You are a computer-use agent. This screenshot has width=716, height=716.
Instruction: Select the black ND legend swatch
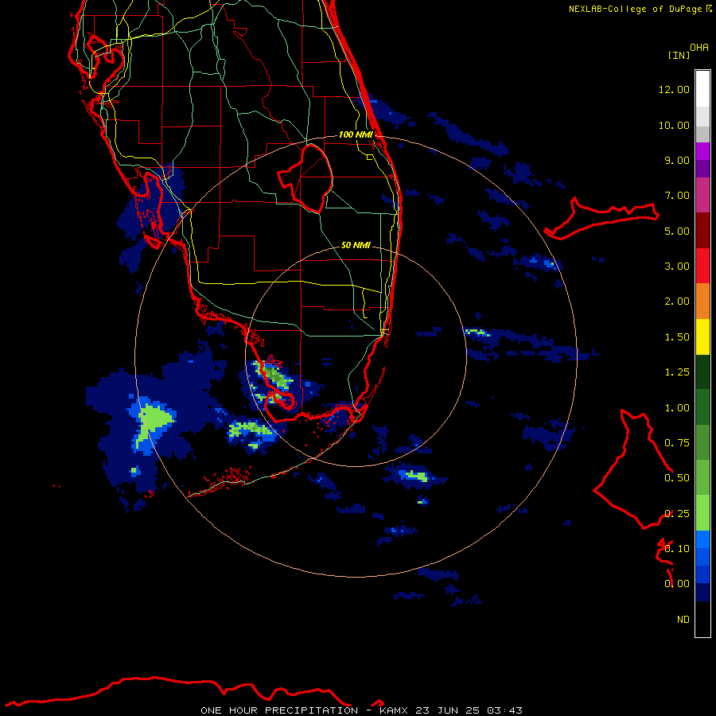(702, 619)
